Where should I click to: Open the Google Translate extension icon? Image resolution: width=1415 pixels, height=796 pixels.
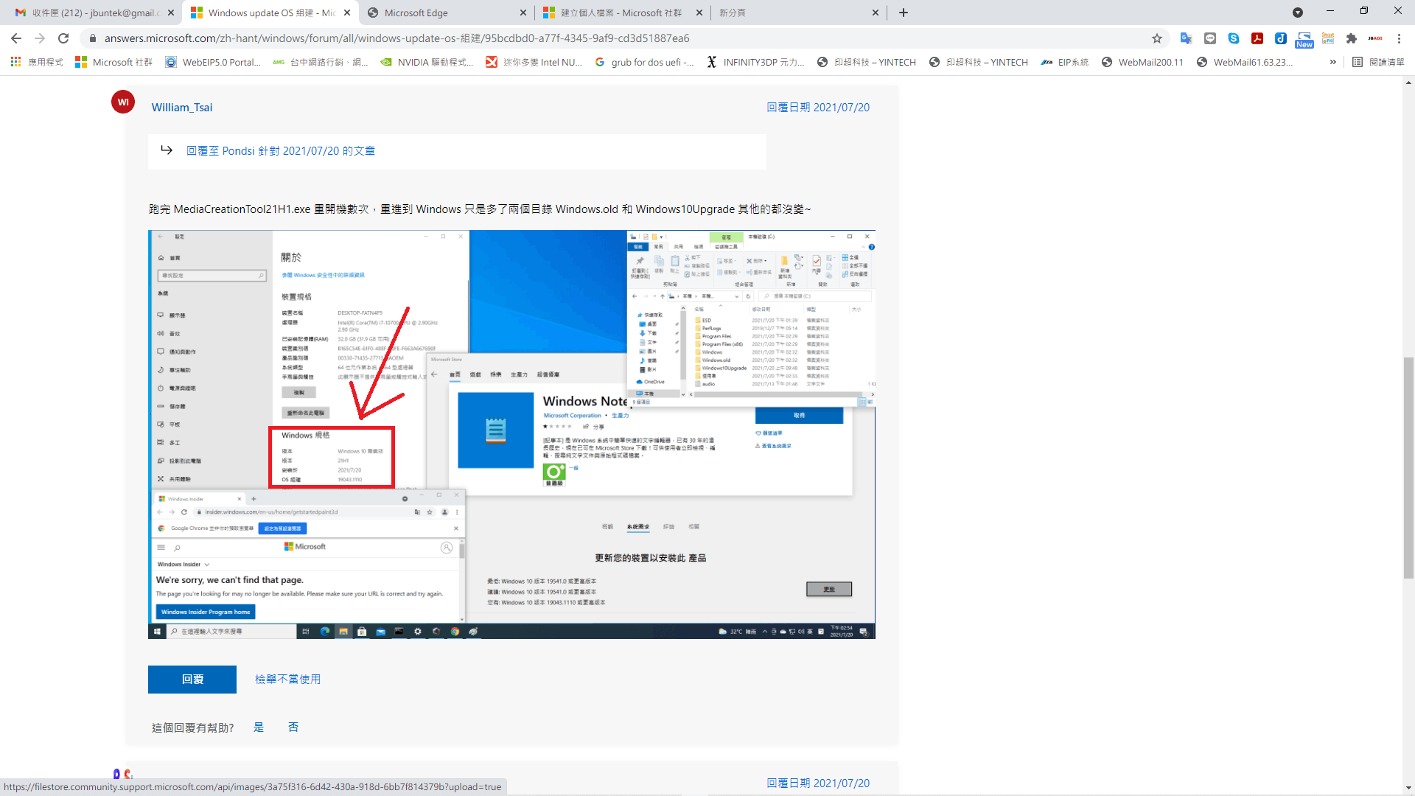click(x=1186, y=38)
